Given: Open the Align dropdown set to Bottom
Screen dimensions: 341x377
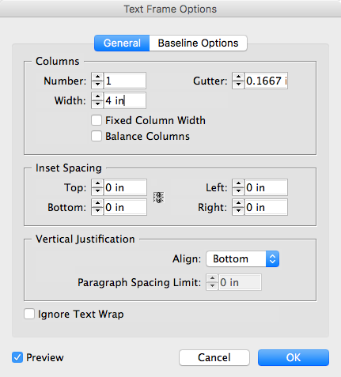Looking at the screenshot, I should click(242, 259).
